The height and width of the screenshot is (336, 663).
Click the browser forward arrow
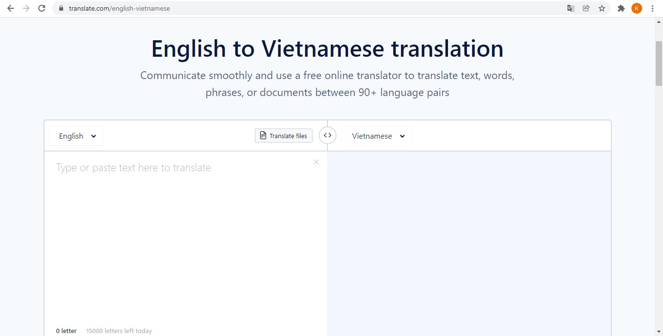[26, 8]
